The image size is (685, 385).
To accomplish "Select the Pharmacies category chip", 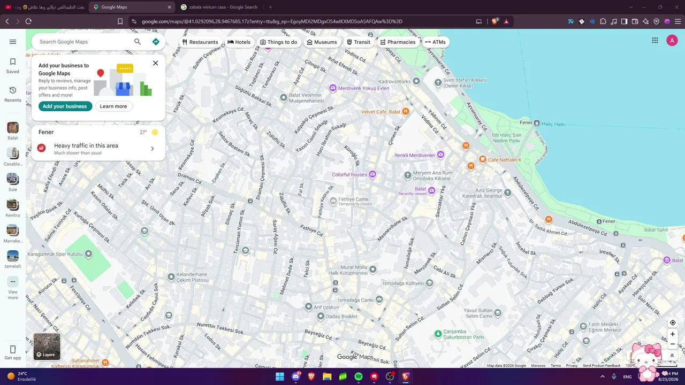I will click(x=398, y=42).
